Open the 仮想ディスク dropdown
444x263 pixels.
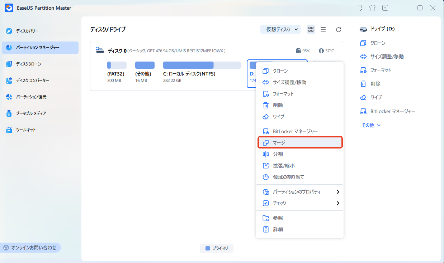click(280, 30)
